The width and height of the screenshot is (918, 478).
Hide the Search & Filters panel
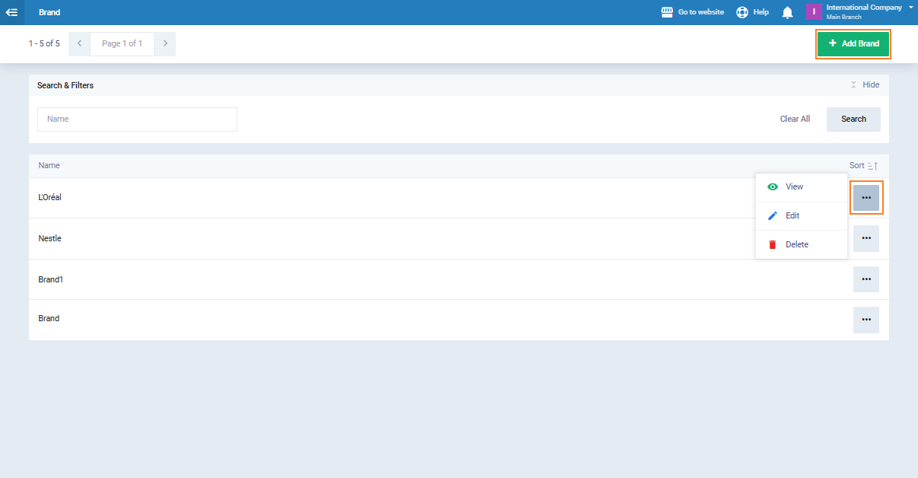click(865, 85)
